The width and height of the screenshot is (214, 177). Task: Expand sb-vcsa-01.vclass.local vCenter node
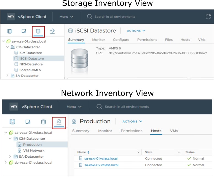click(6, 162)
